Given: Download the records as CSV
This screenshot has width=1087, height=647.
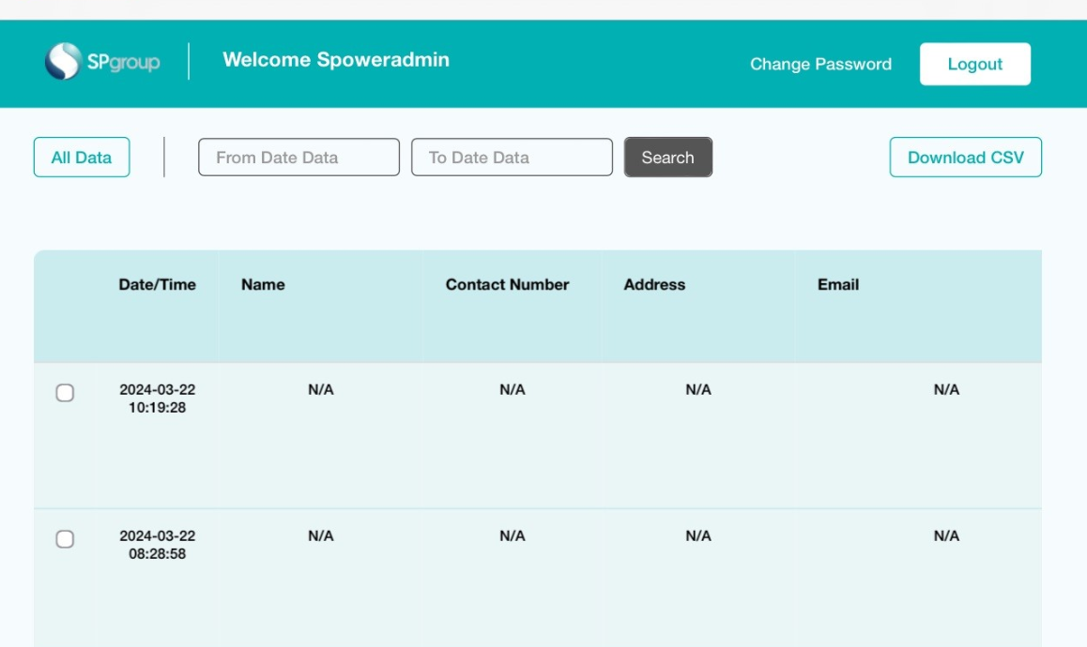Looking at the screenshot, I should (x=965, y=158).
